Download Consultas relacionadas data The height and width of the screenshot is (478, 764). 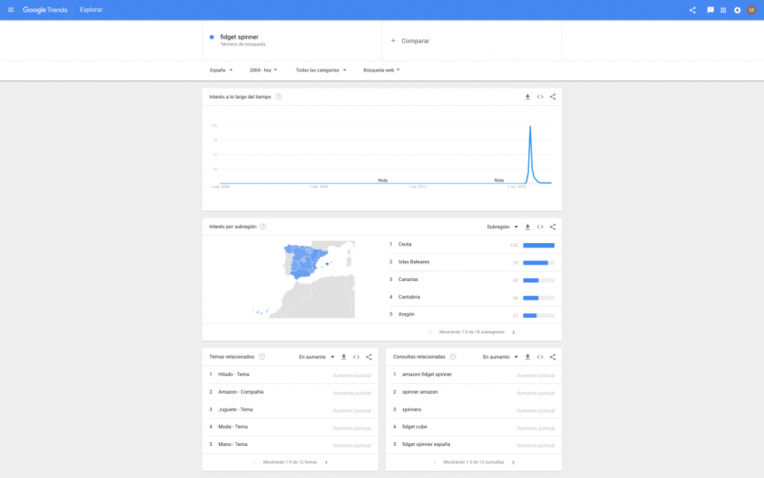[x=527, y=356]
